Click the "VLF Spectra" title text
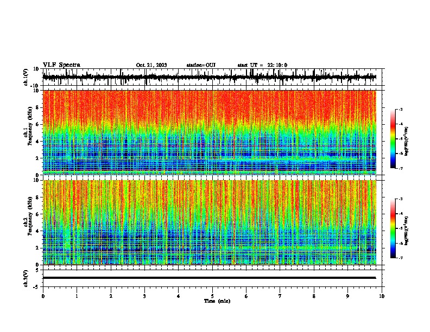 pyautogui.click(x=61, y=65)
